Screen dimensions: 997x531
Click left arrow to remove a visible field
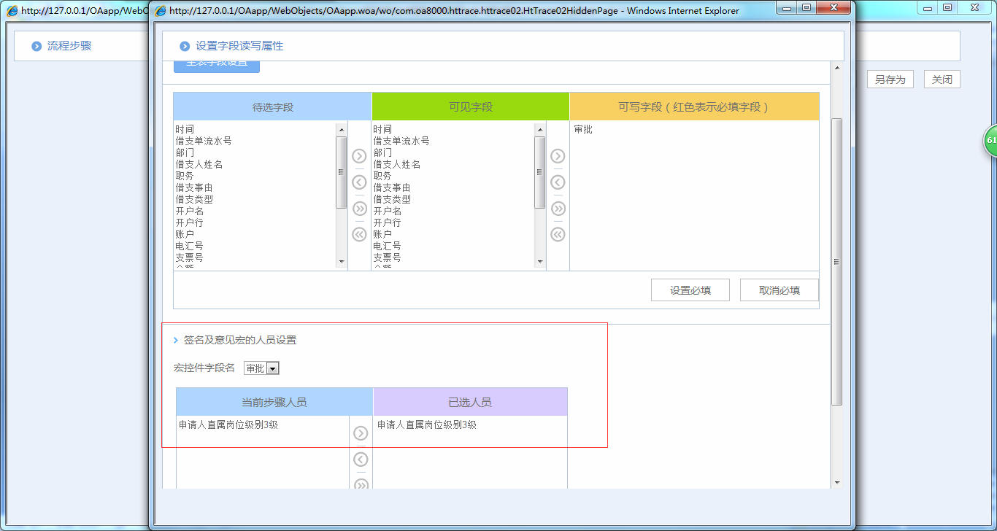(358, 182)
